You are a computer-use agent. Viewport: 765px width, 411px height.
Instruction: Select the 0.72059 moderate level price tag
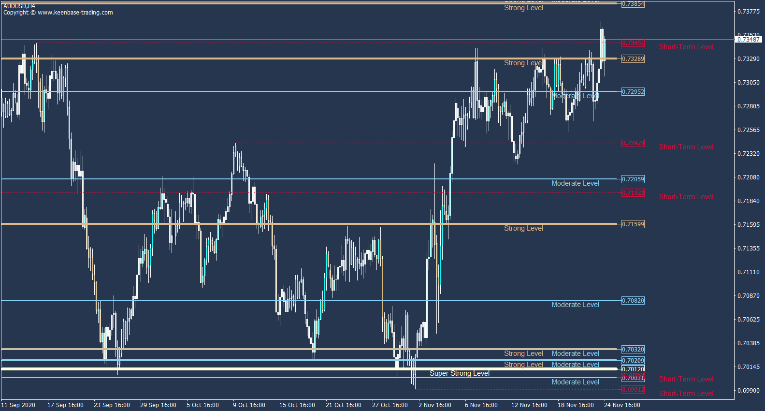click(633, 179)
